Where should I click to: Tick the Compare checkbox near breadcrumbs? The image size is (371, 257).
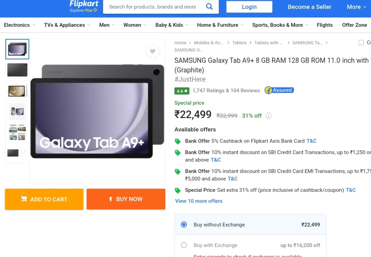point(361,43)
